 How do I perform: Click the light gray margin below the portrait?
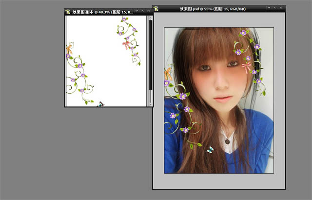[218, 180]
